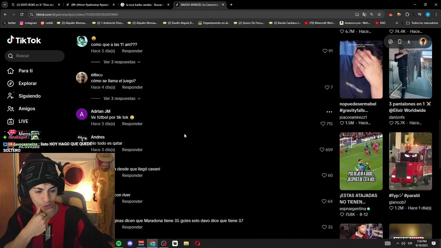Go back in the browser
441x248 pixels.
point(5,14)
